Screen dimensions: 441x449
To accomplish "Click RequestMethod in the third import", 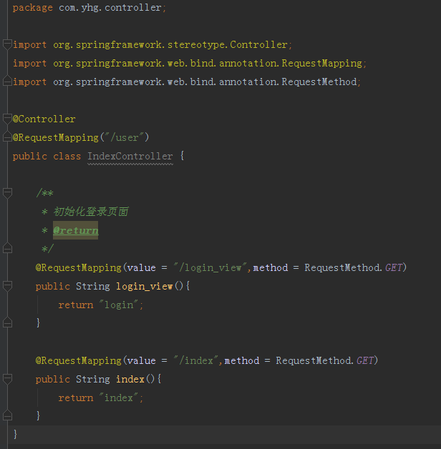I will coord(319,82).
